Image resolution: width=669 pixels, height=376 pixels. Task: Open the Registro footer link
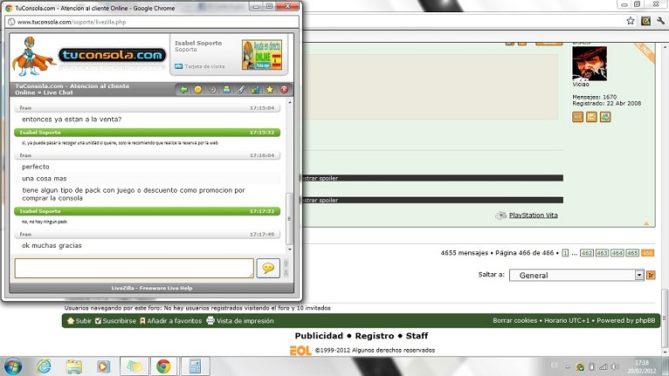coord(375,336)
